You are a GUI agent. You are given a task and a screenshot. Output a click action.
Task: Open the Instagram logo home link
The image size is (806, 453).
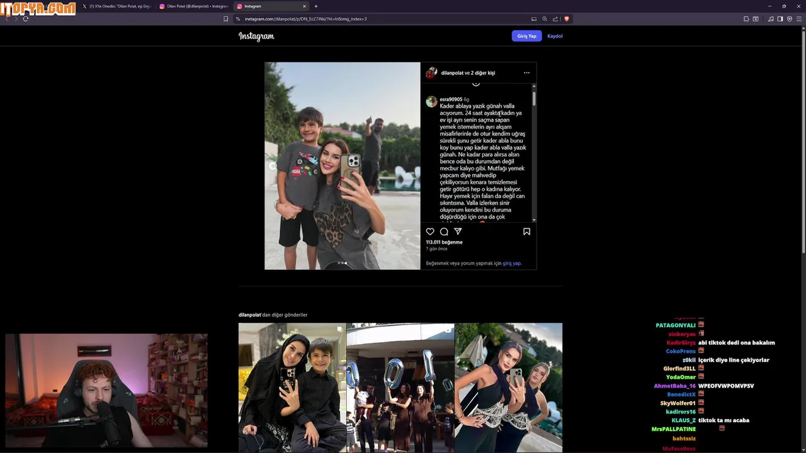point(256,36)
